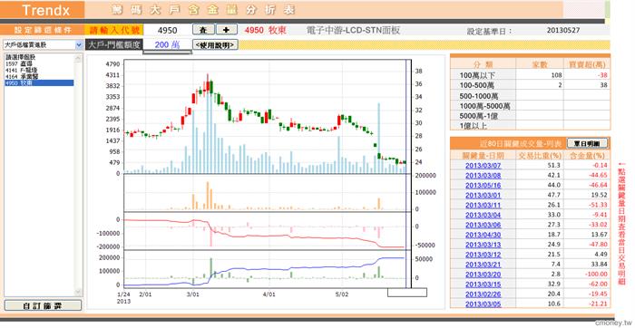Image resolution: width=635 pixels, height=328 pixels.
Task: Click the 1000萬-5000萬 category row label
Action: (484, 106)
